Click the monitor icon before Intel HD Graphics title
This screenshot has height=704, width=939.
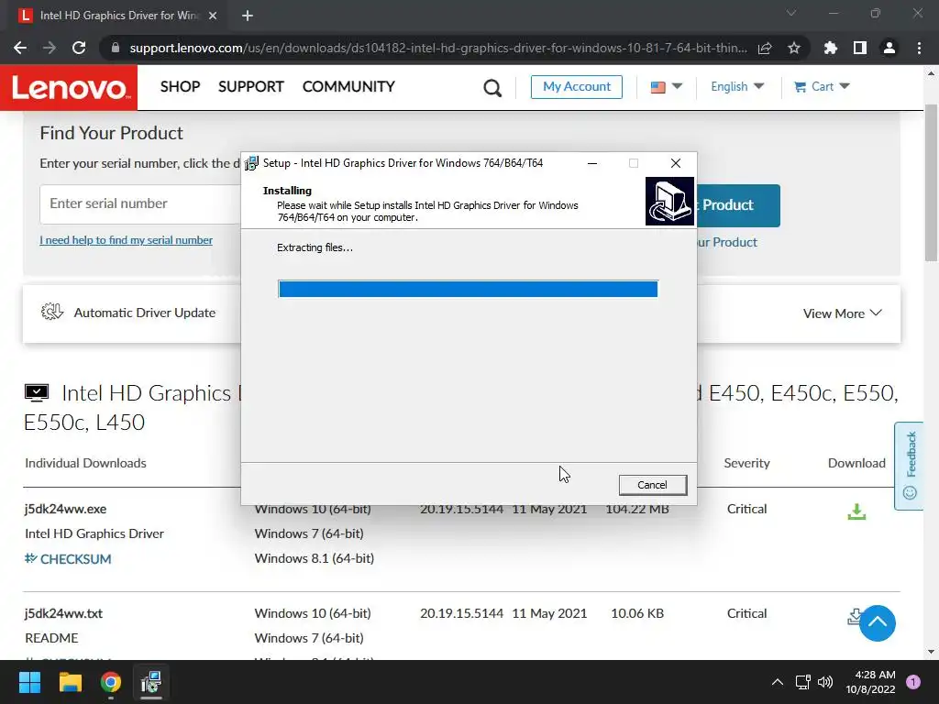[x=37, y=392]
